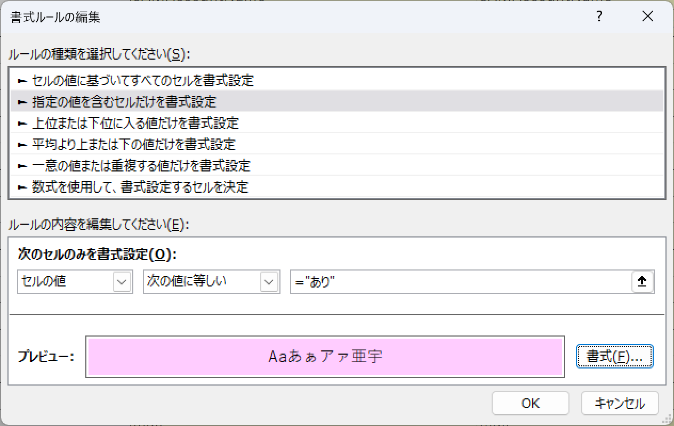Confirm the rule with OK

coord(530,403)
